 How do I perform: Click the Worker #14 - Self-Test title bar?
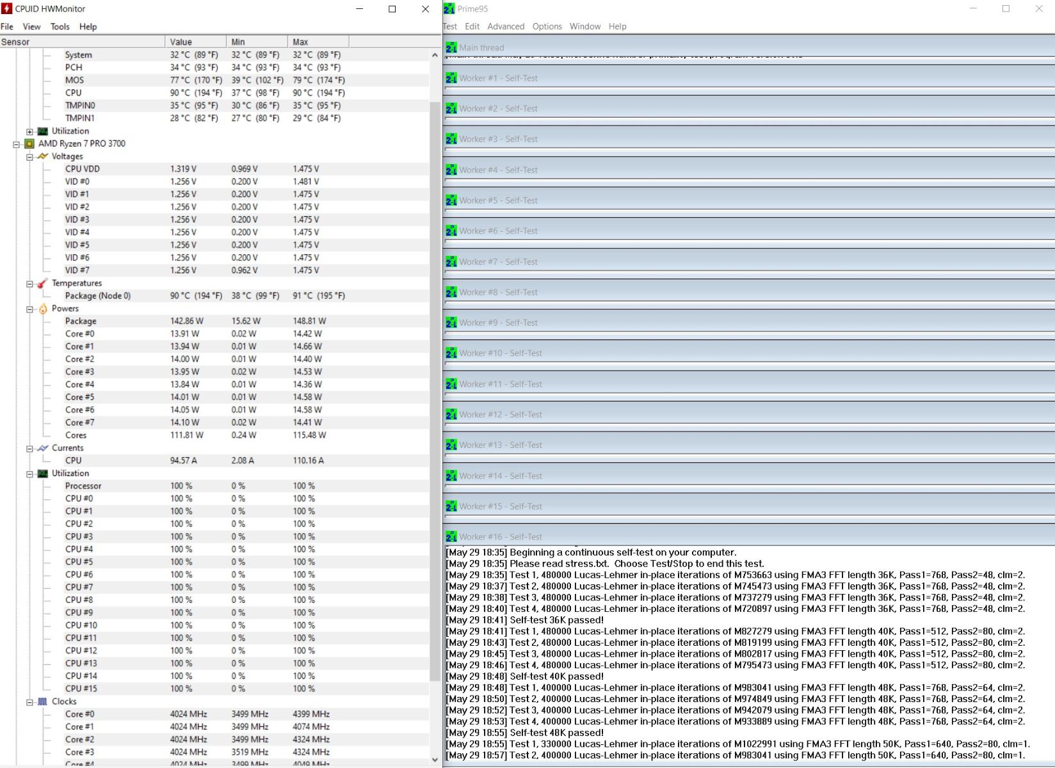(749, 476)
